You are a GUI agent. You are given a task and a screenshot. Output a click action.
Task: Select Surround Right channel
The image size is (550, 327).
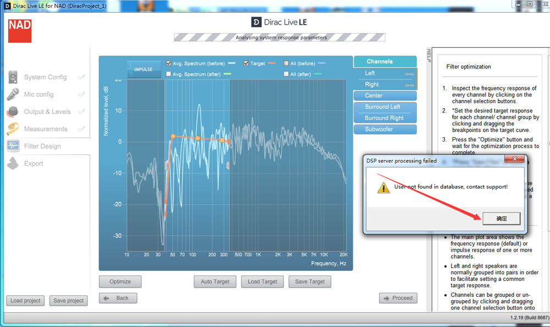pyautogui.click(x=385, y=118)
